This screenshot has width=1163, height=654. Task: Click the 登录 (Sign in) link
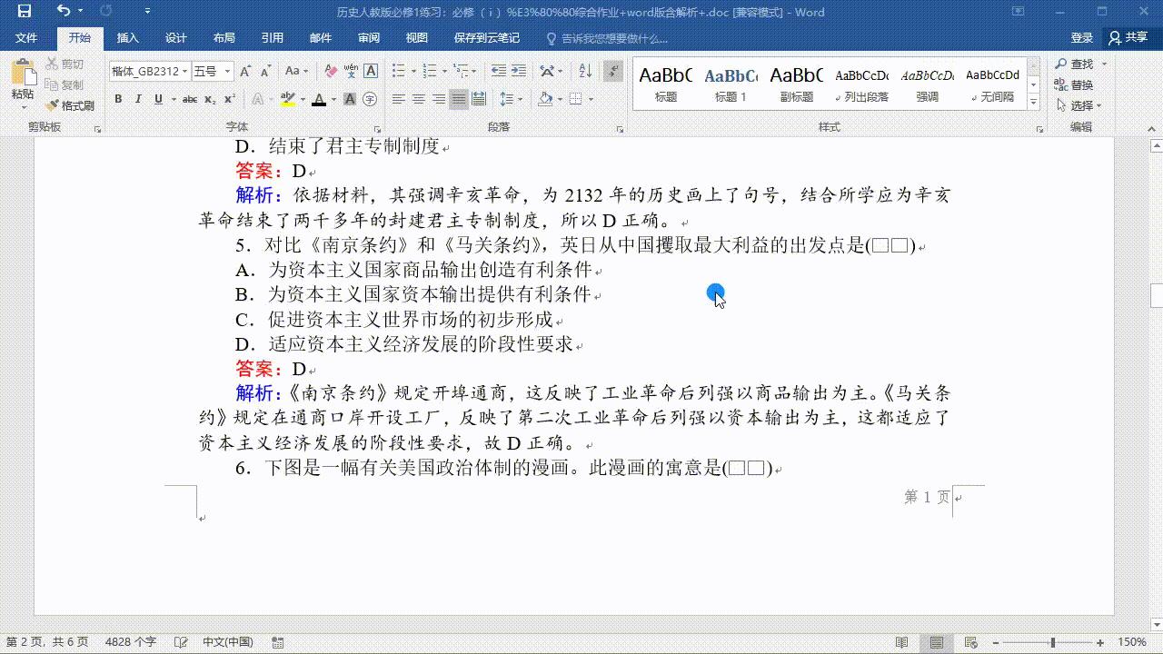[1082, 37]
